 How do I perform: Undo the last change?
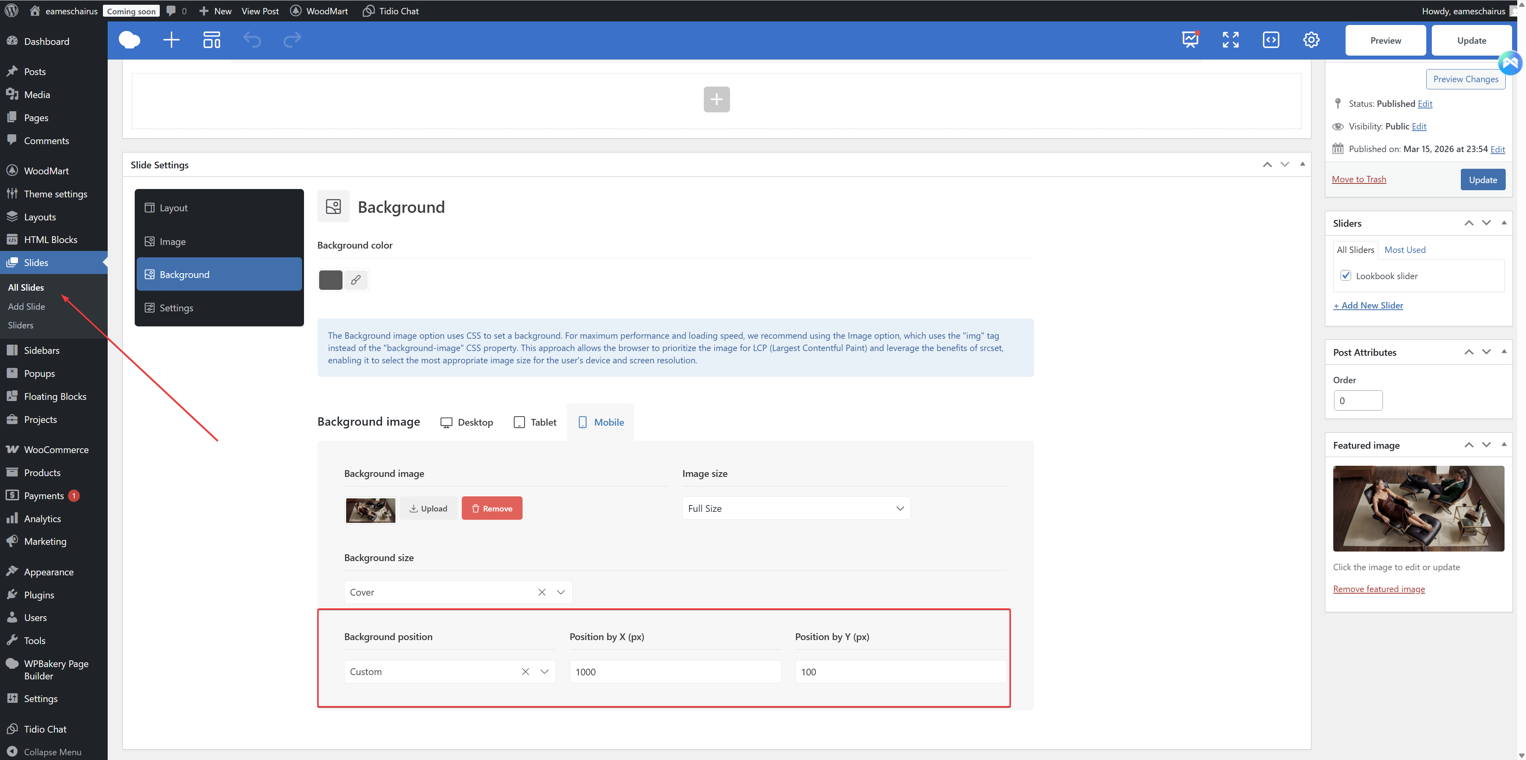coord(252,40)
